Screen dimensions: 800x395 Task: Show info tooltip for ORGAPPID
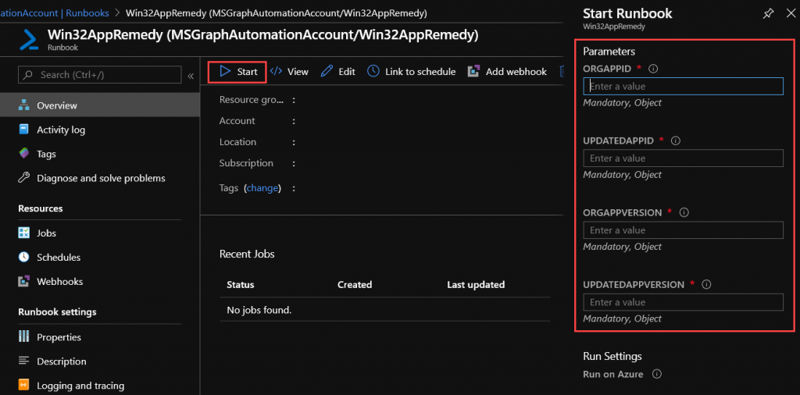click(x=654, y=68)
